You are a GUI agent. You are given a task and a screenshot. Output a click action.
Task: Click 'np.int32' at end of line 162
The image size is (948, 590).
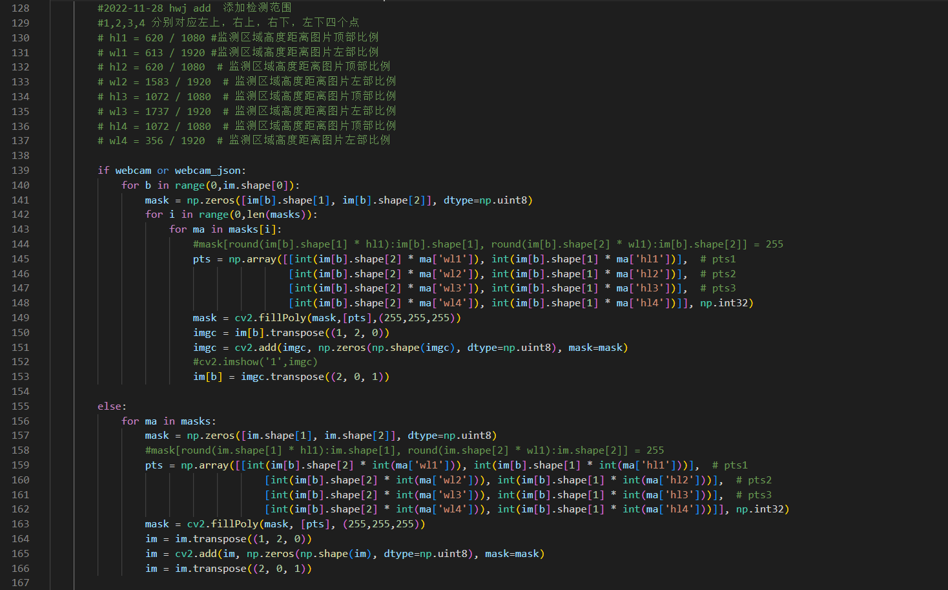762,509
